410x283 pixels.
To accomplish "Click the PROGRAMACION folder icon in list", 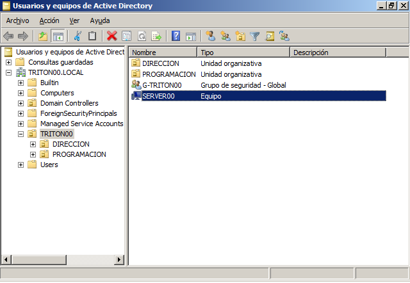I will tap(136, 74).
